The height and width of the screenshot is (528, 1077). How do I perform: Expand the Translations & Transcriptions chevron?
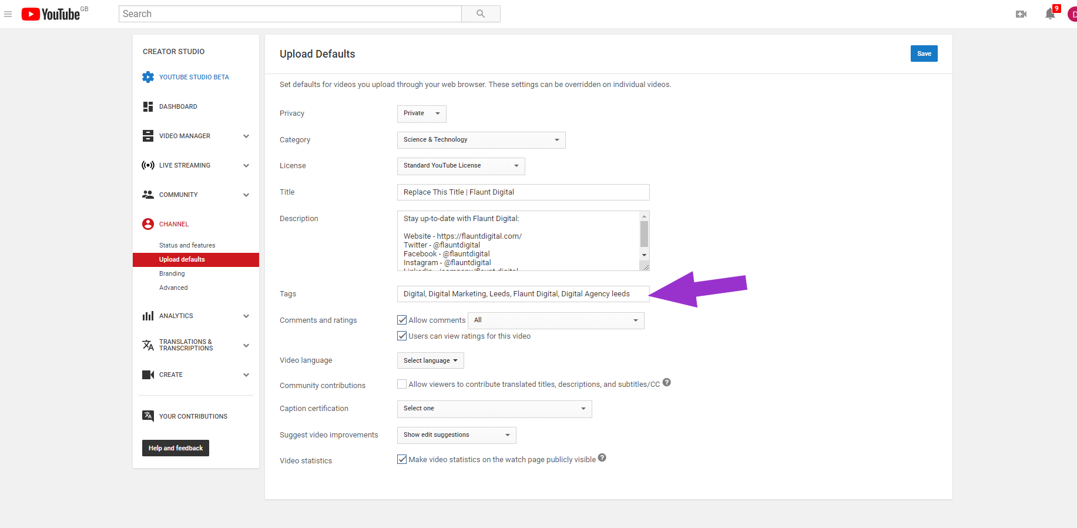click(246, 345)
